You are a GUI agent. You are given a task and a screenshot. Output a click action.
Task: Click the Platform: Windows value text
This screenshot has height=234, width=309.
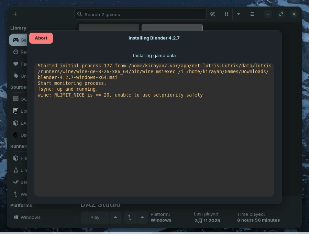161,220
